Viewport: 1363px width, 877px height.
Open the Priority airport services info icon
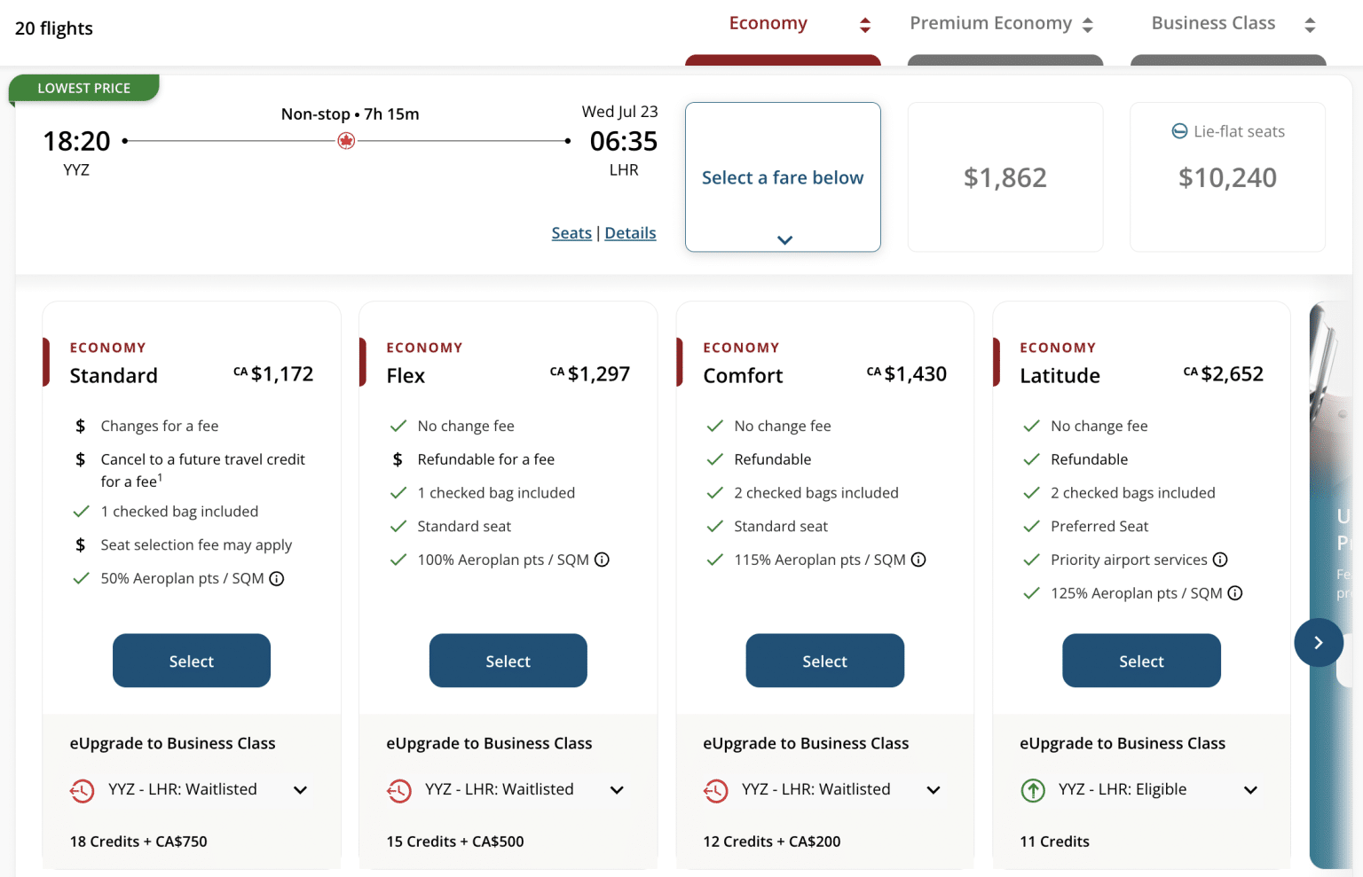coord(1221,560)
